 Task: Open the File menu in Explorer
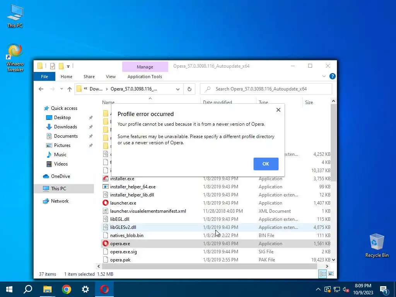pos(44,77)
